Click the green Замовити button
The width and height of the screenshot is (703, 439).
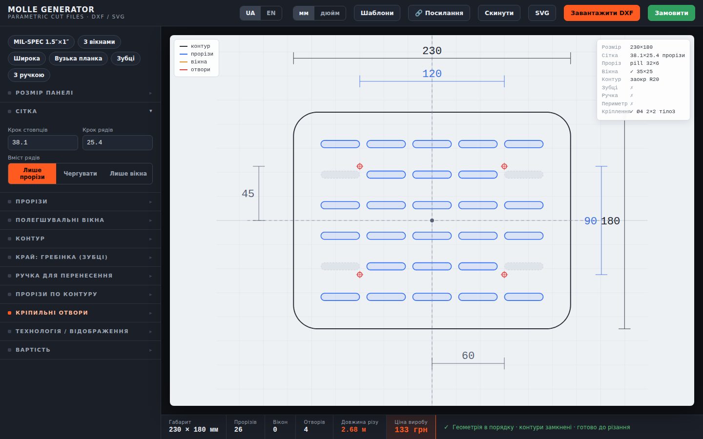[x=671, y=13]
